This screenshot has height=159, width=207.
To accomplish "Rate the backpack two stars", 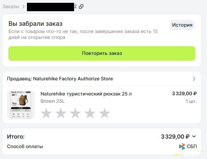I will click(x=61, y=113).
